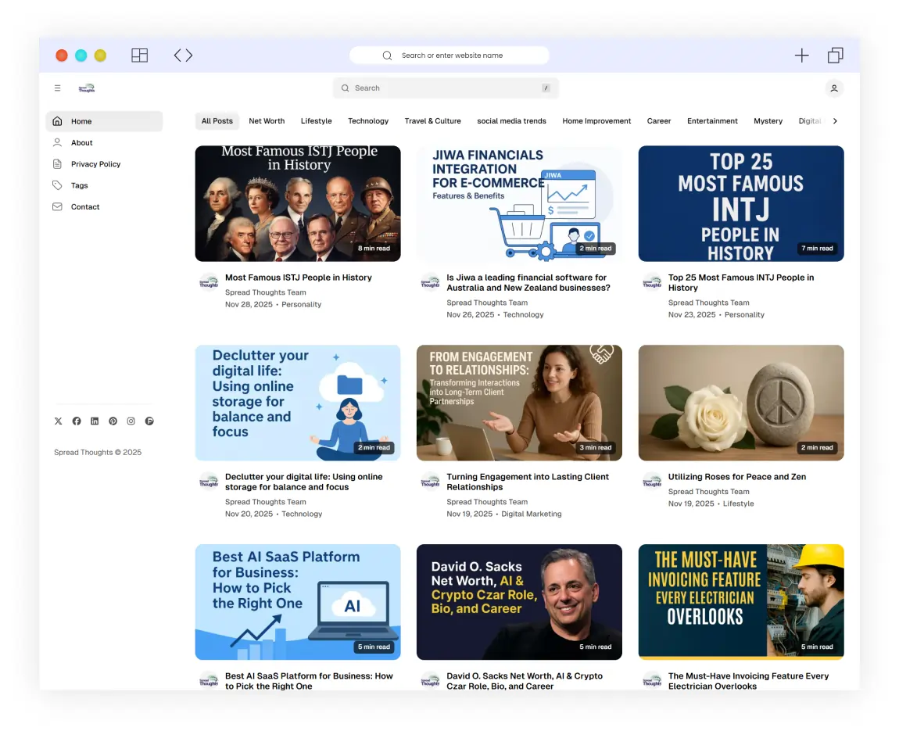Add a new browser tab

point(801,55)
